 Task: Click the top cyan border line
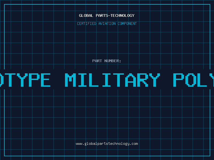tap(107, 4)
